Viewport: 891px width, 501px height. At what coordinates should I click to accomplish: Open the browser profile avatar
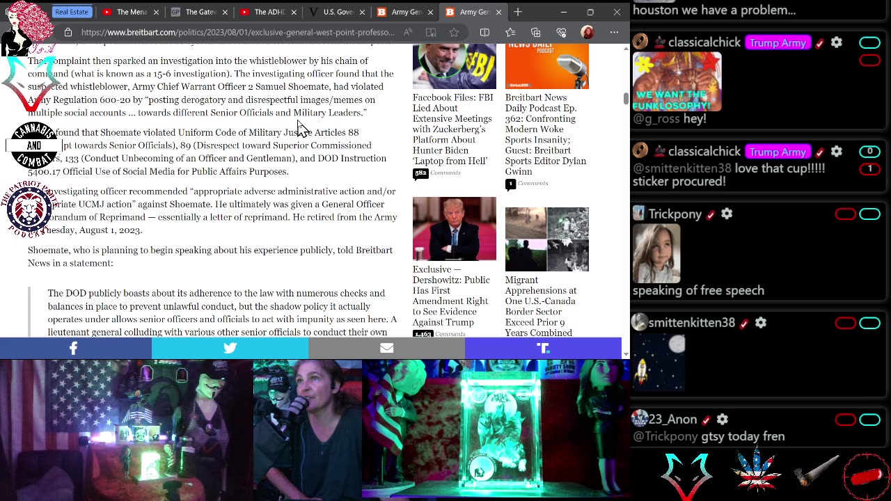click(x=588, y=32)
